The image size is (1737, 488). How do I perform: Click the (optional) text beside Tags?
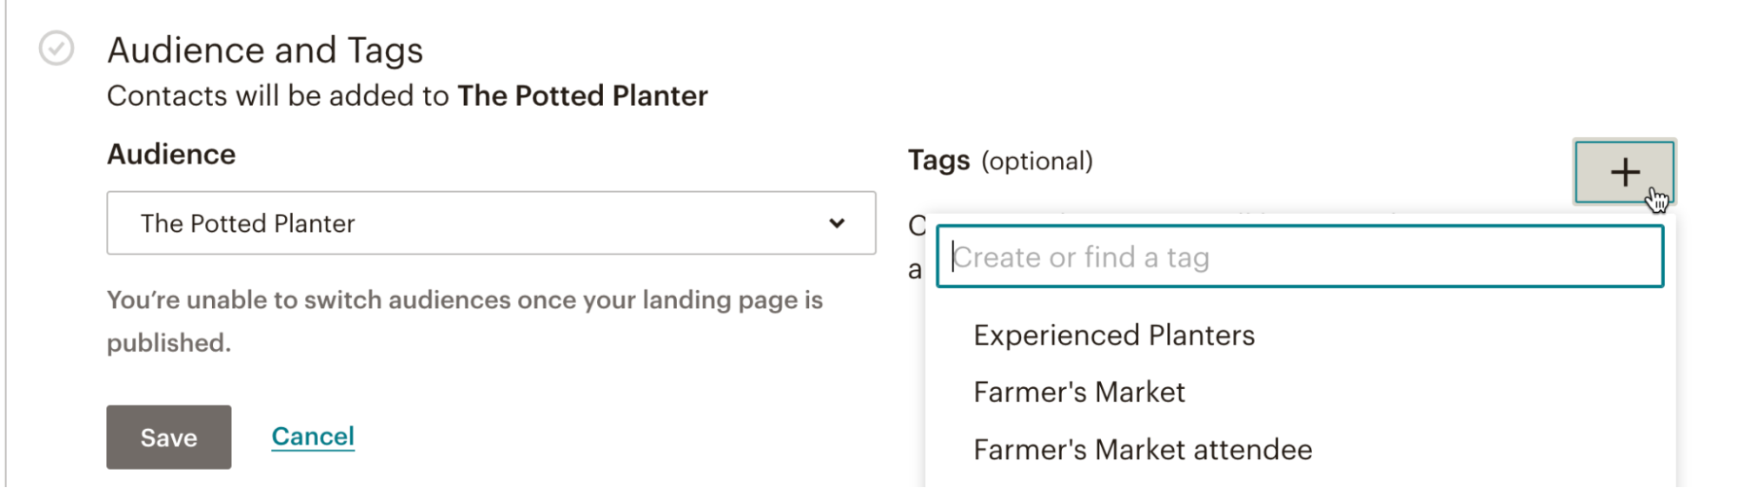click(1037, 162)
